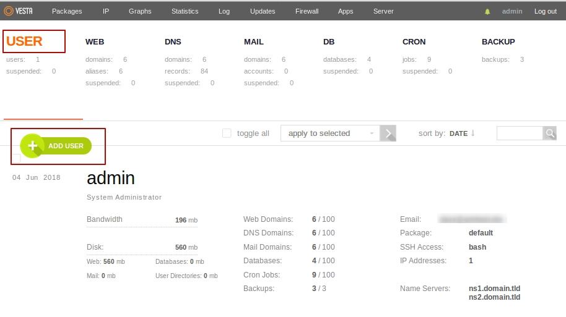566x317 pixels.
Task: Open the BACKUP tab
Action: (x=498, y=42)
